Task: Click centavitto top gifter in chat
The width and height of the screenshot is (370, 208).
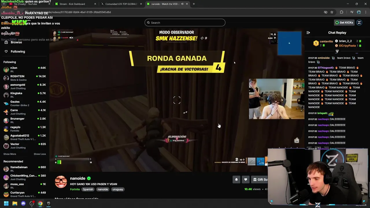Action: (x=323, y=43)
